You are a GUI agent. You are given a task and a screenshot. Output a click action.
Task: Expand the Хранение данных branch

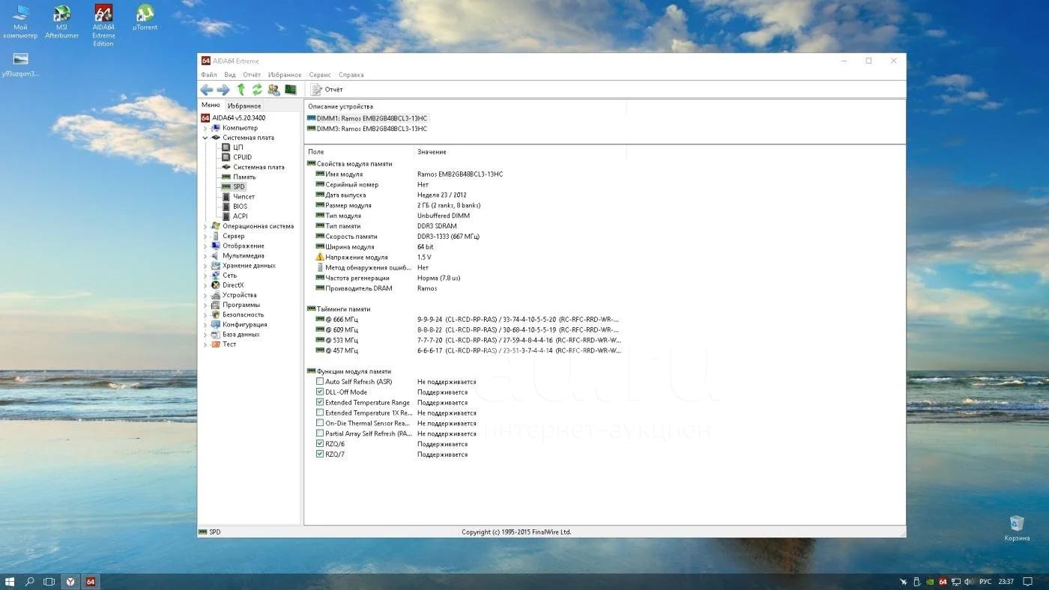pos(205,266)
